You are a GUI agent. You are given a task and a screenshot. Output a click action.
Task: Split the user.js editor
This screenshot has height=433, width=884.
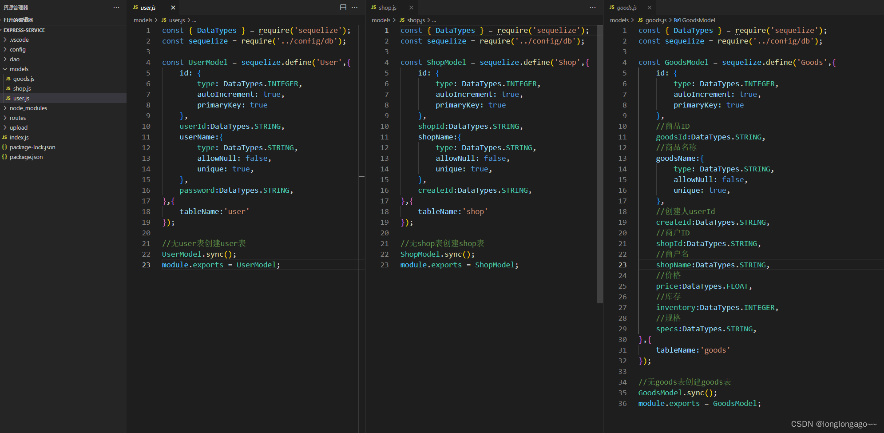(343, 8)
